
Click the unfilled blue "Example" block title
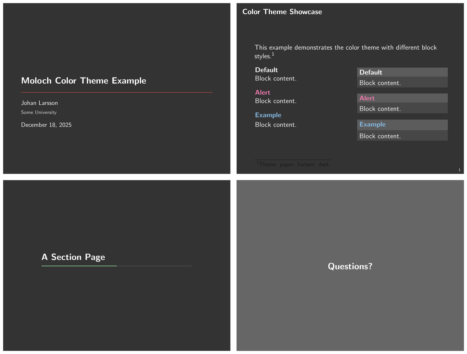point(268,115)
